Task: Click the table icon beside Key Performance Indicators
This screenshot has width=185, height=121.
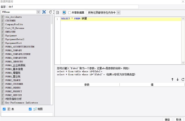Action: coord(3,103)
